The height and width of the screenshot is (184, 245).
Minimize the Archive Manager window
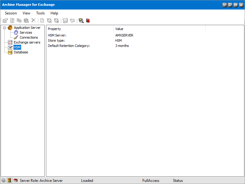click(x=230, y=5)
